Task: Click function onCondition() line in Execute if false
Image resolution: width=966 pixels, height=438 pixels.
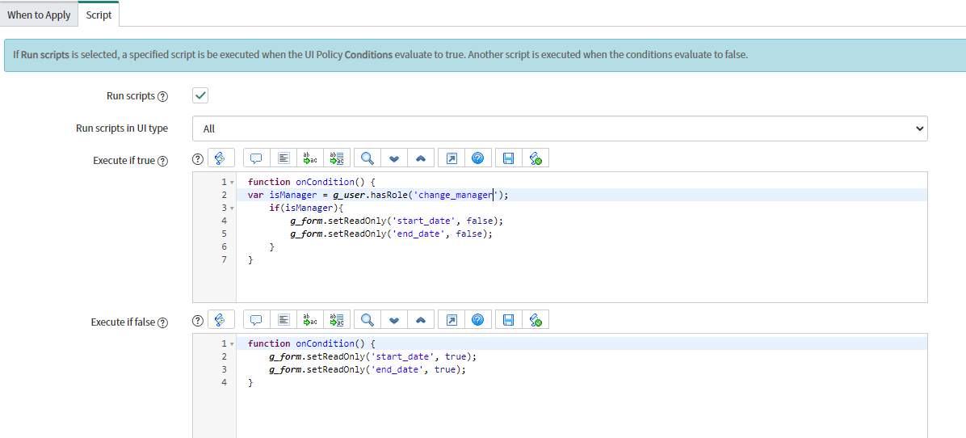Action: click(311, 343)
